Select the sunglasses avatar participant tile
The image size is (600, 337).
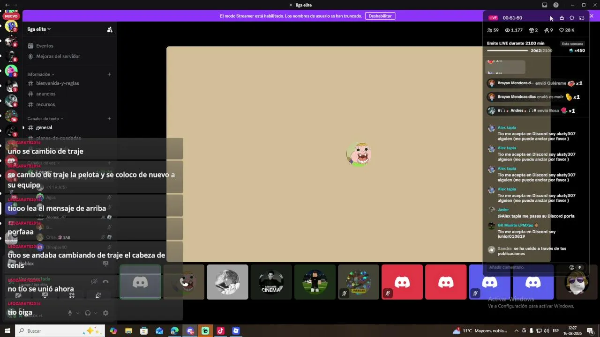tap(577, 282)
